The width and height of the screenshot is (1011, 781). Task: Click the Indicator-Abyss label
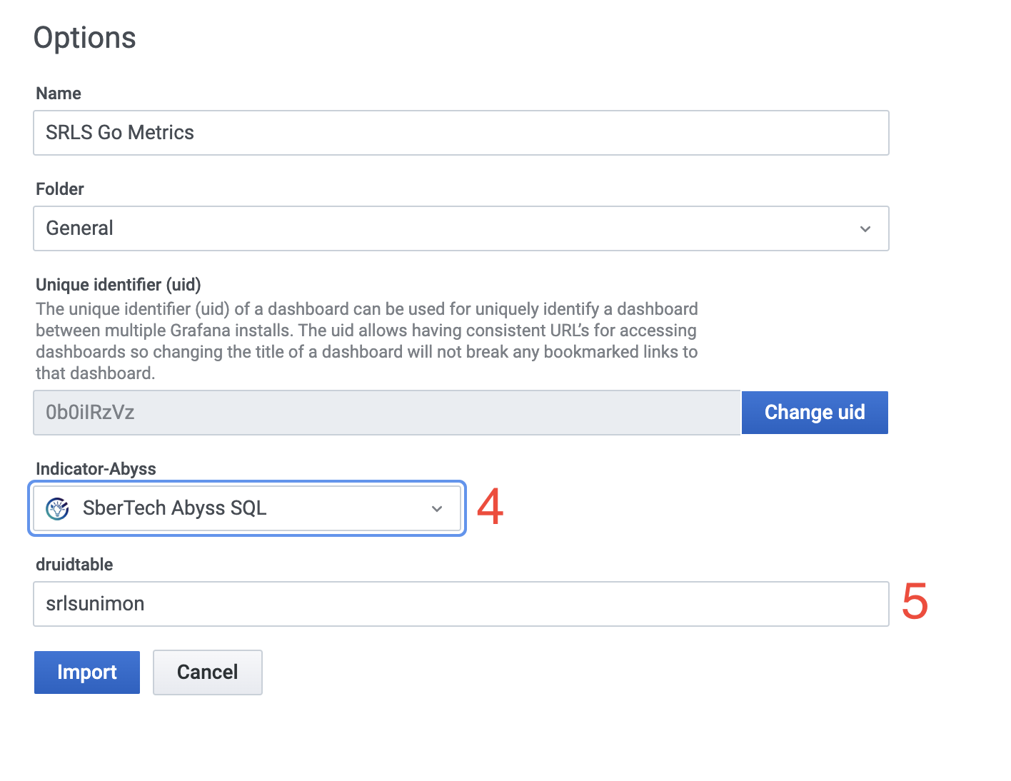tap(96, 469)
